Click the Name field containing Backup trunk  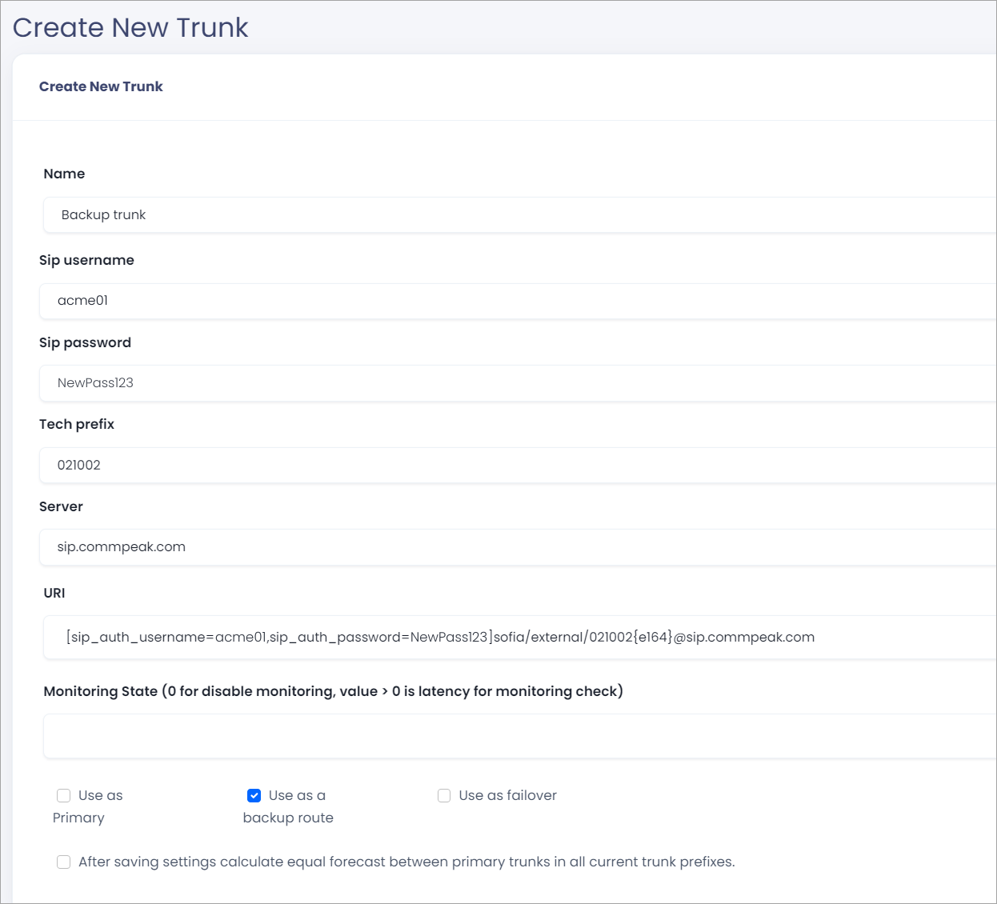(x=520, y=215)
